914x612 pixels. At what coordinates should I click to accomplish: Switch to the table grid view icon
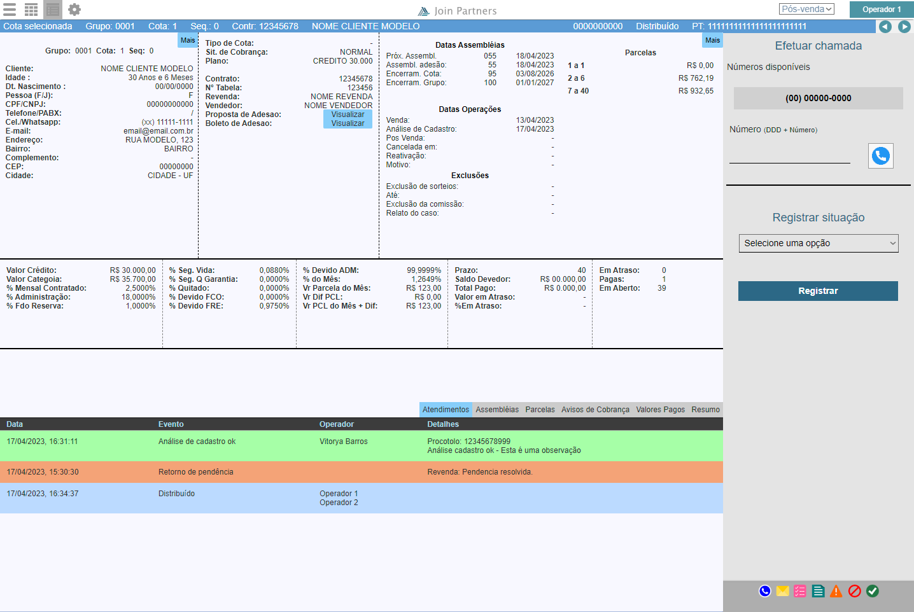[x=31, y=10]
